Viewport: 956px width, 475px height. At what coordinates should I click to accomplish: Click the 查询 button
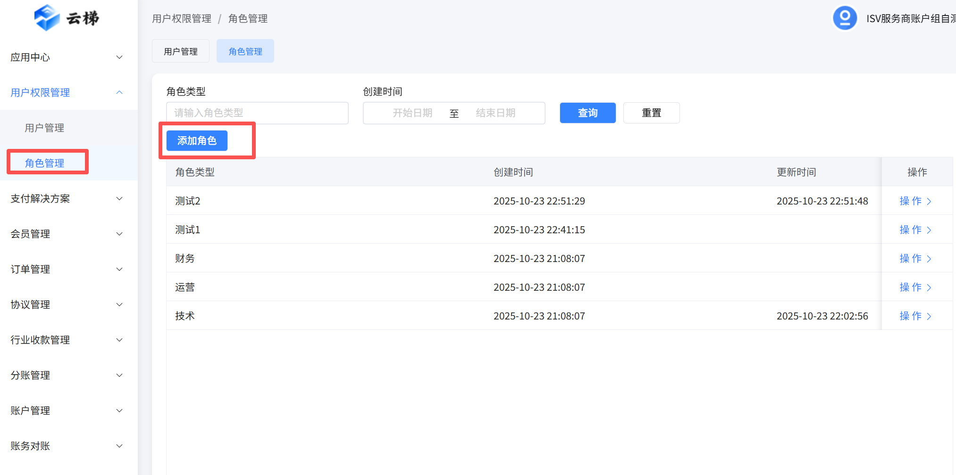587,113
